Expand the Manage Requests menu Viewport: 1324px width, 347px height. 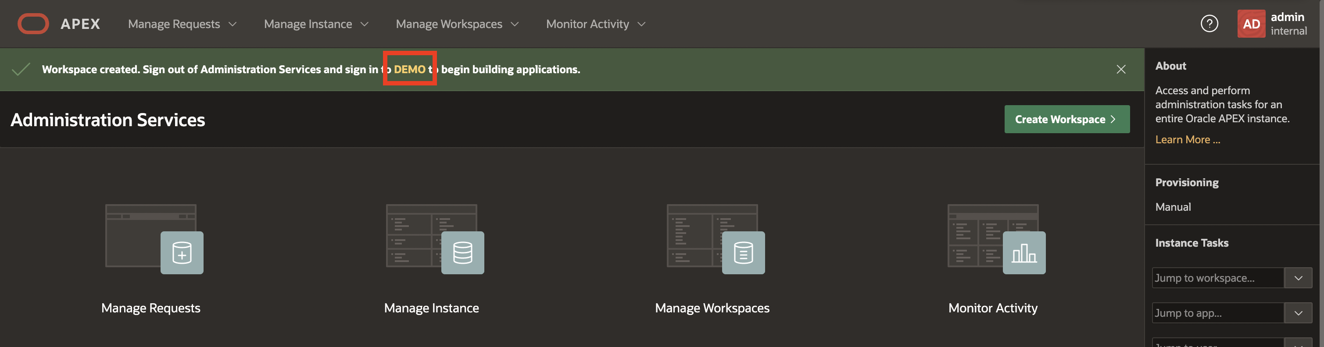(x=182, y=24)
